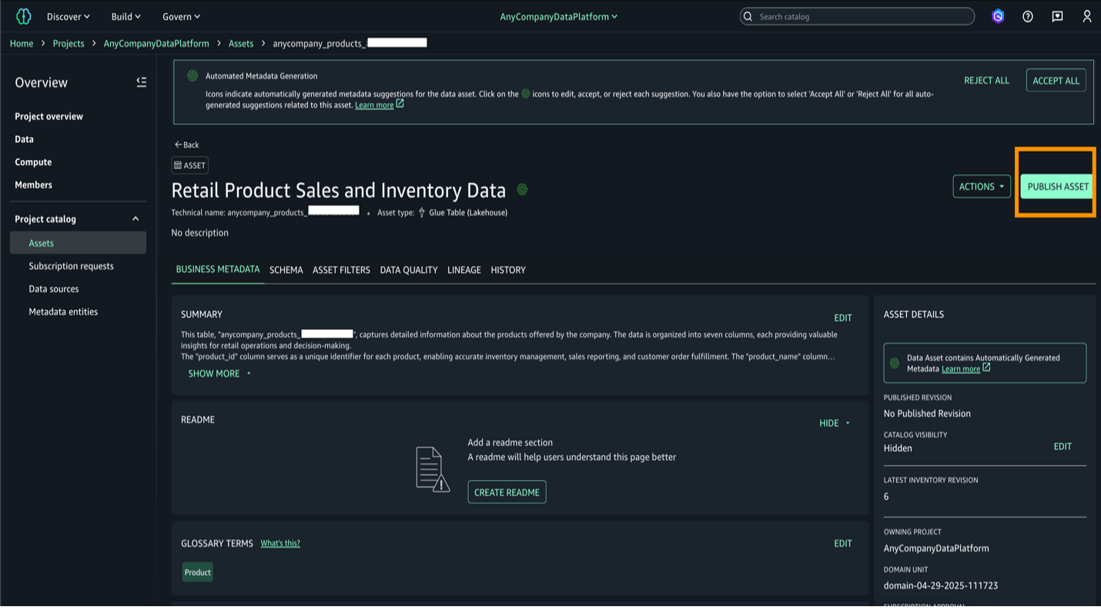Click the SageMaker Unified Studio logo icon
1101x610 pixels.
tap(24, 16)
